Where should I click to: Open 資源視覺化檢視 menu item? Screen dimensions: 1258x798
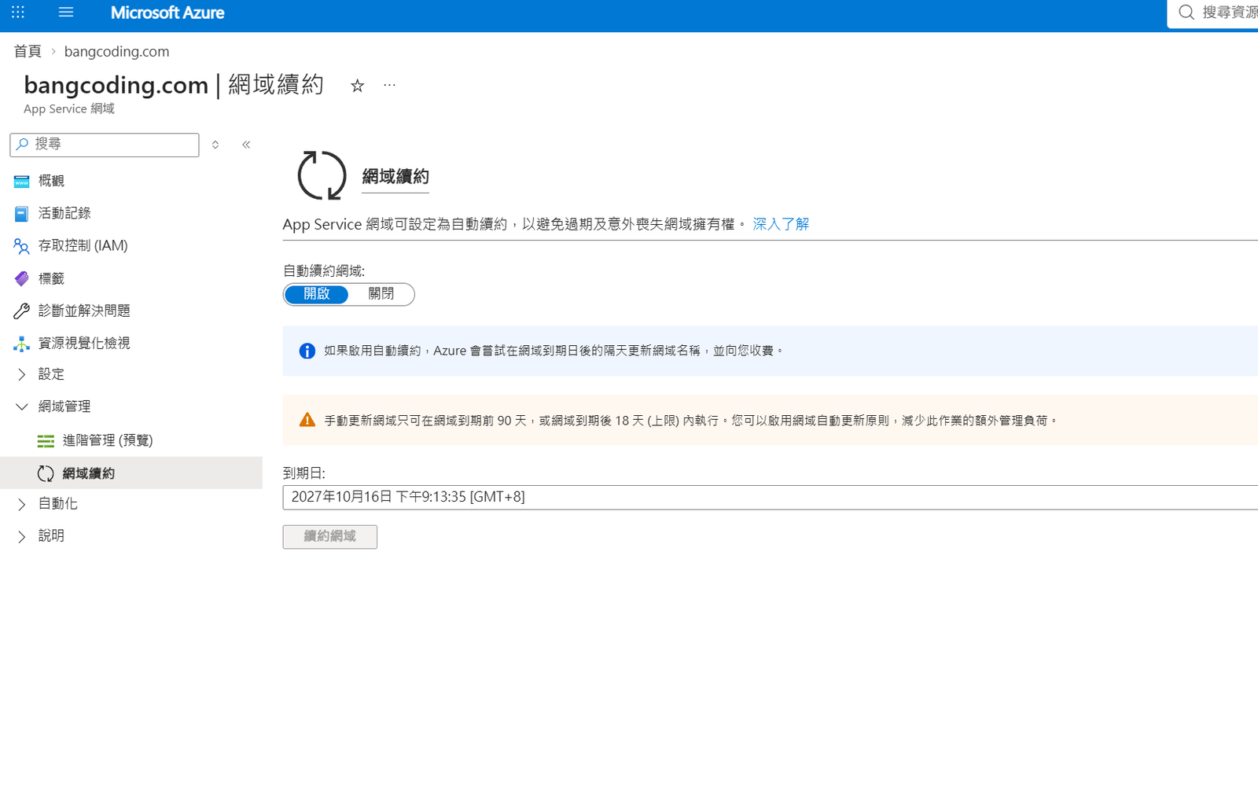(84, 343)
